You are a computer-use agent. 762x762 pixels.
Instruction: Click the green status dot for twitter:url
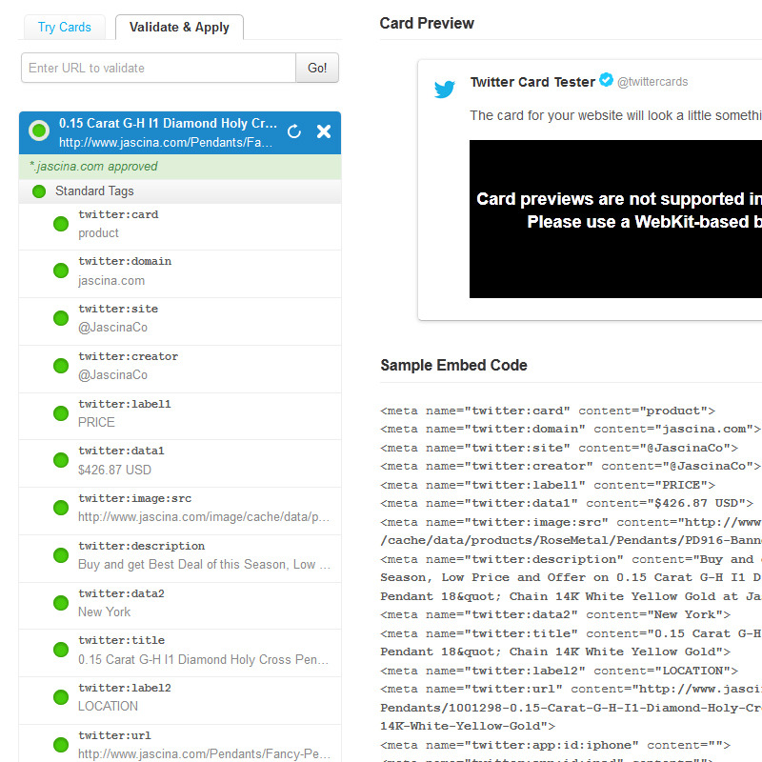61,745
